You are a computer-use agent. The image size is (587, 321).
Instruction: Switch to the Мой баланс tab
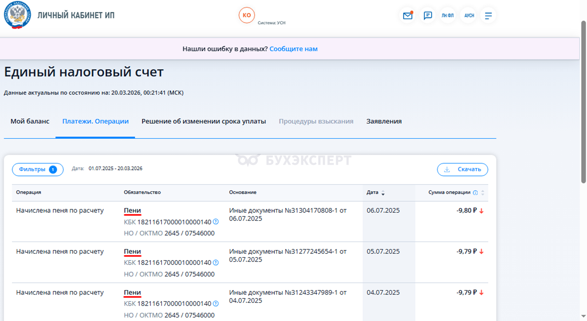(30, 121)
